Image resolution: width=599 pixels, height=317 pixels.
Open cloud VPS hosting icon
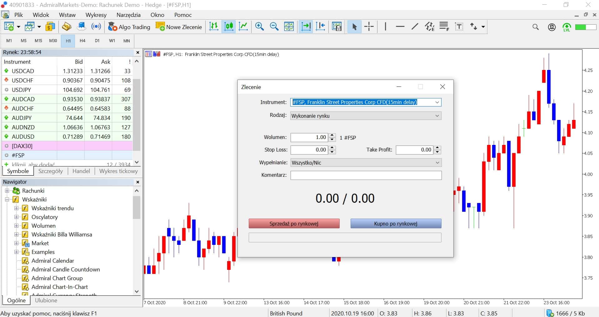pyautogui.click(x=81, y=27)
